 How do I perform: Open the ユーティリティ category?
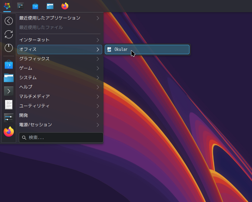click(59, 106)
